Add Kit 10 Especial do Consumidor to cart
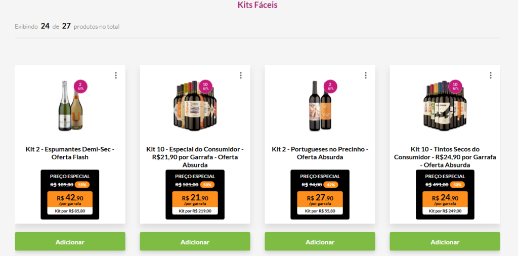Image resolution: width=518 pixels, height=256 pixels. [195, 242]
